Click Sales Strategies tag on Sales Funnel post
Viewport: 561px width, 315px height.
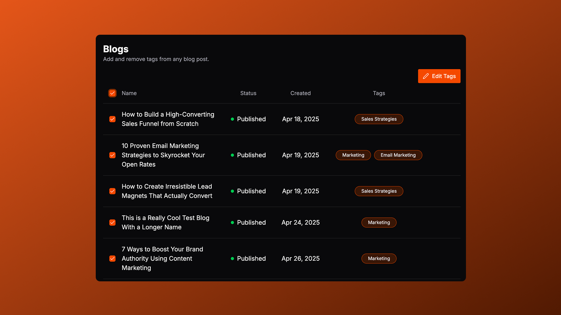(x=379, y=119)
